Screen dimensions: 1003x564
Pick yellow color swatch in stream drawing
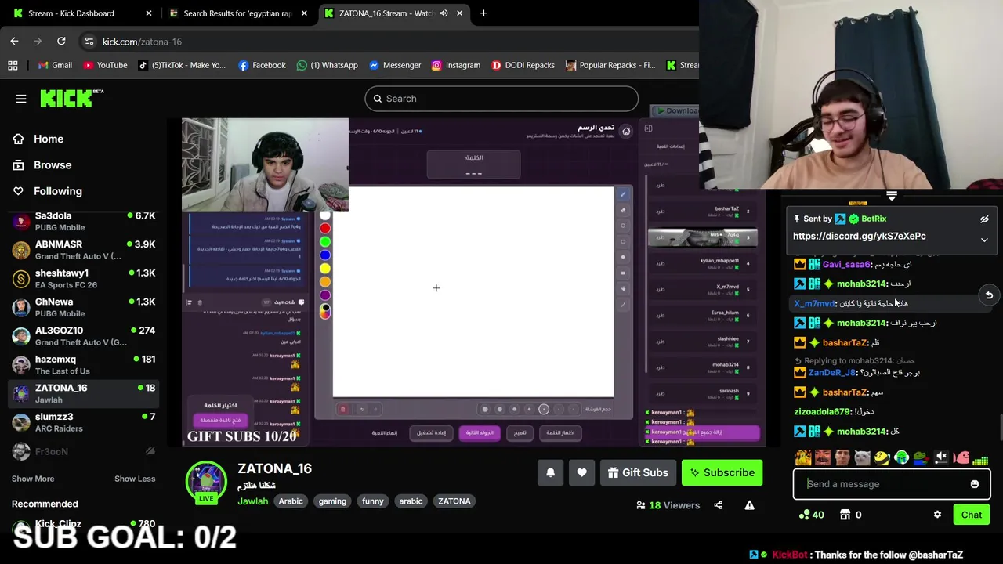tap(325, 269)
